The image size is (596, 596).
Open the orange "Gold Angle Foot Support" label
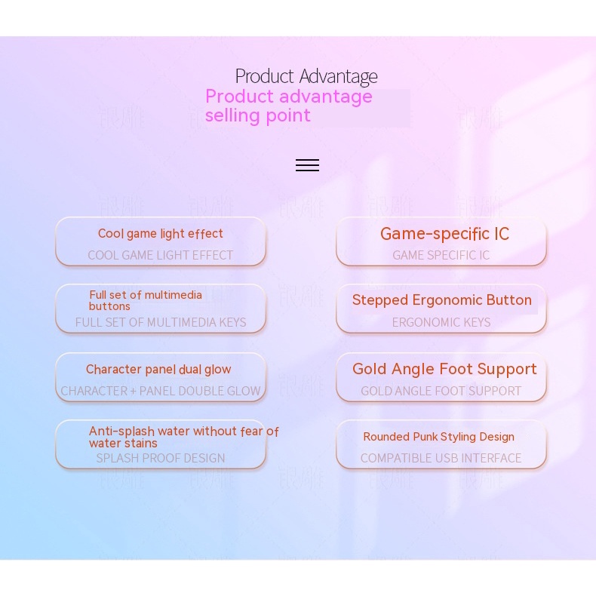pos(444,369)
